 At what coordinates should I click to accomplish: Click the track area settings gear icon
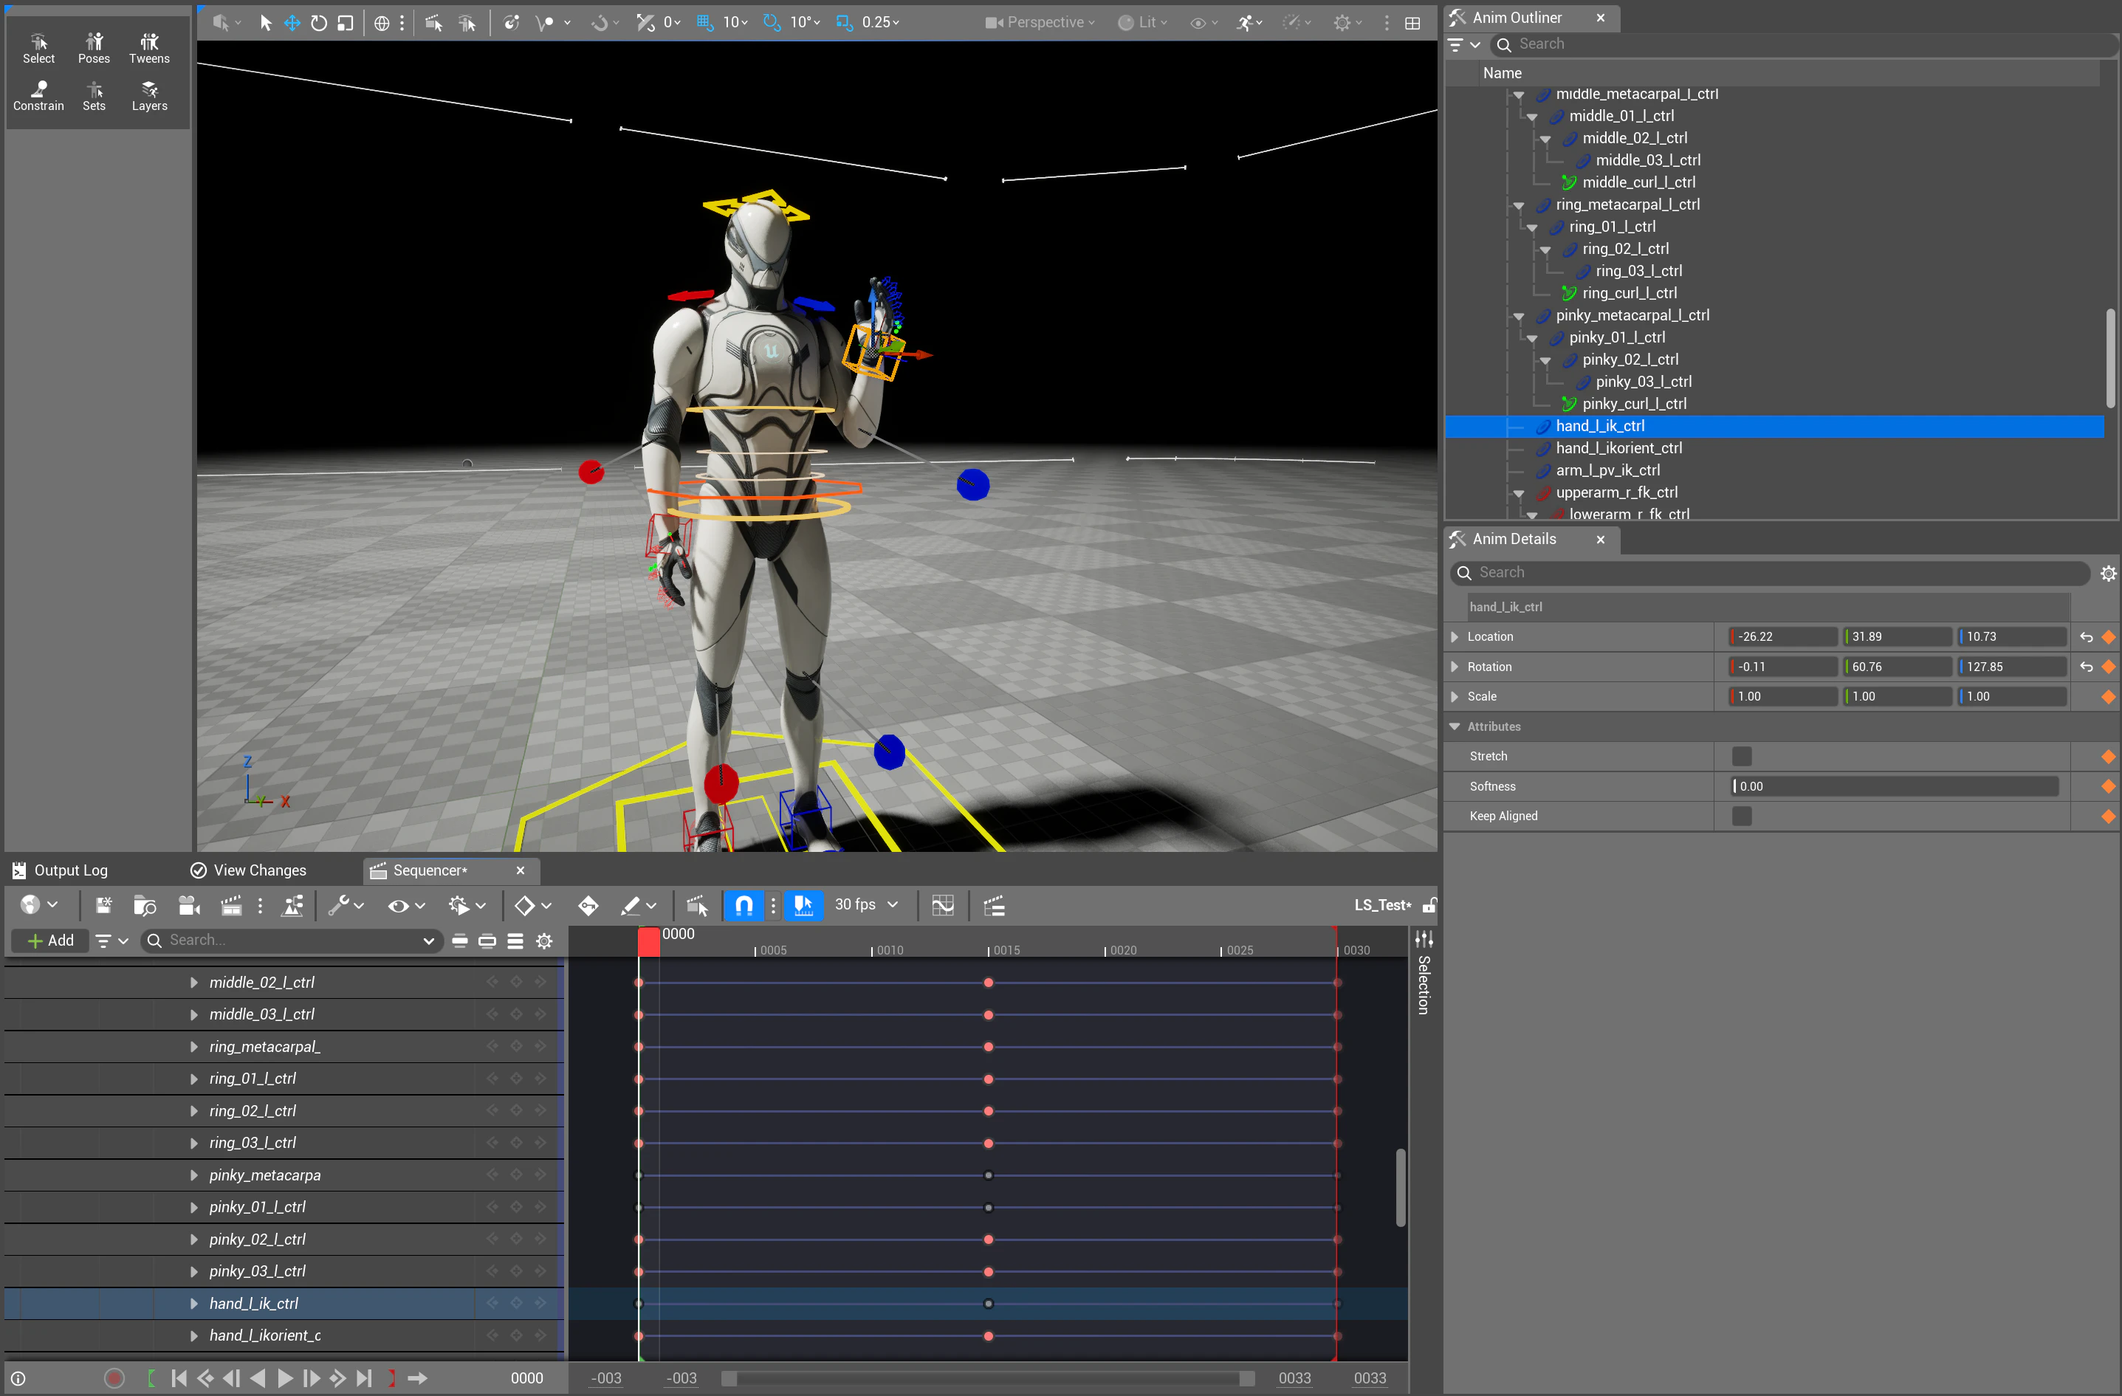click(x=544, y=941)
